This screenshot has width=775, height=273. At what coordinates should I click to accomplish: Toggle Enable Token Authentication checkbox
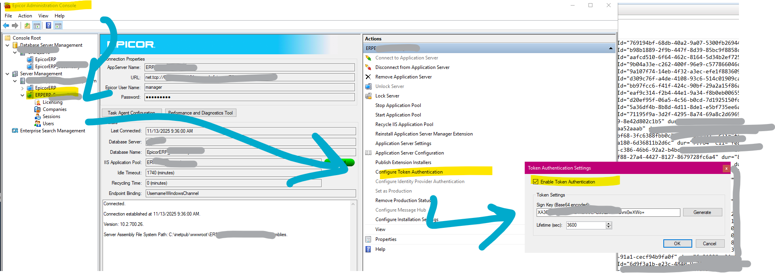(x=536, y=182)
